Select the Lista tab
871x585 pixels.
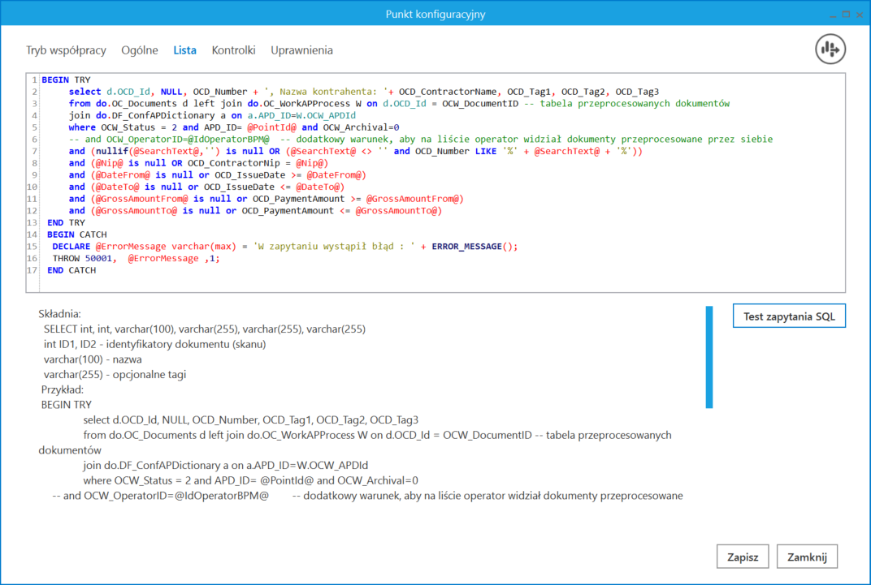click(x=184, y=50)
